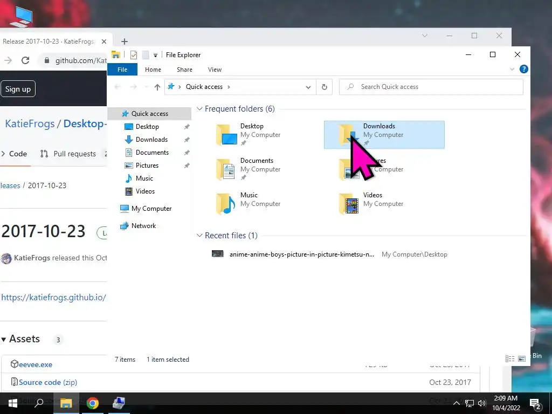Open the recent anime-anime-boys picture file
The height and width of the screenshot is (414, 552).
(x=329, y=254)
